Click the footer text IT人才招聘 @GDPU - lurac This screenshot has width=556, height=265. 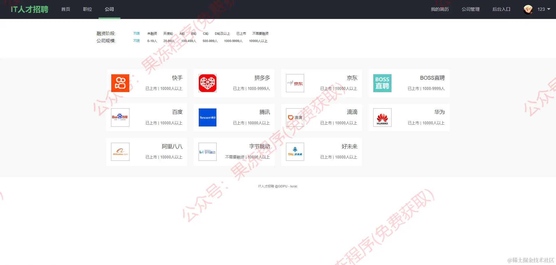point(278,186)
